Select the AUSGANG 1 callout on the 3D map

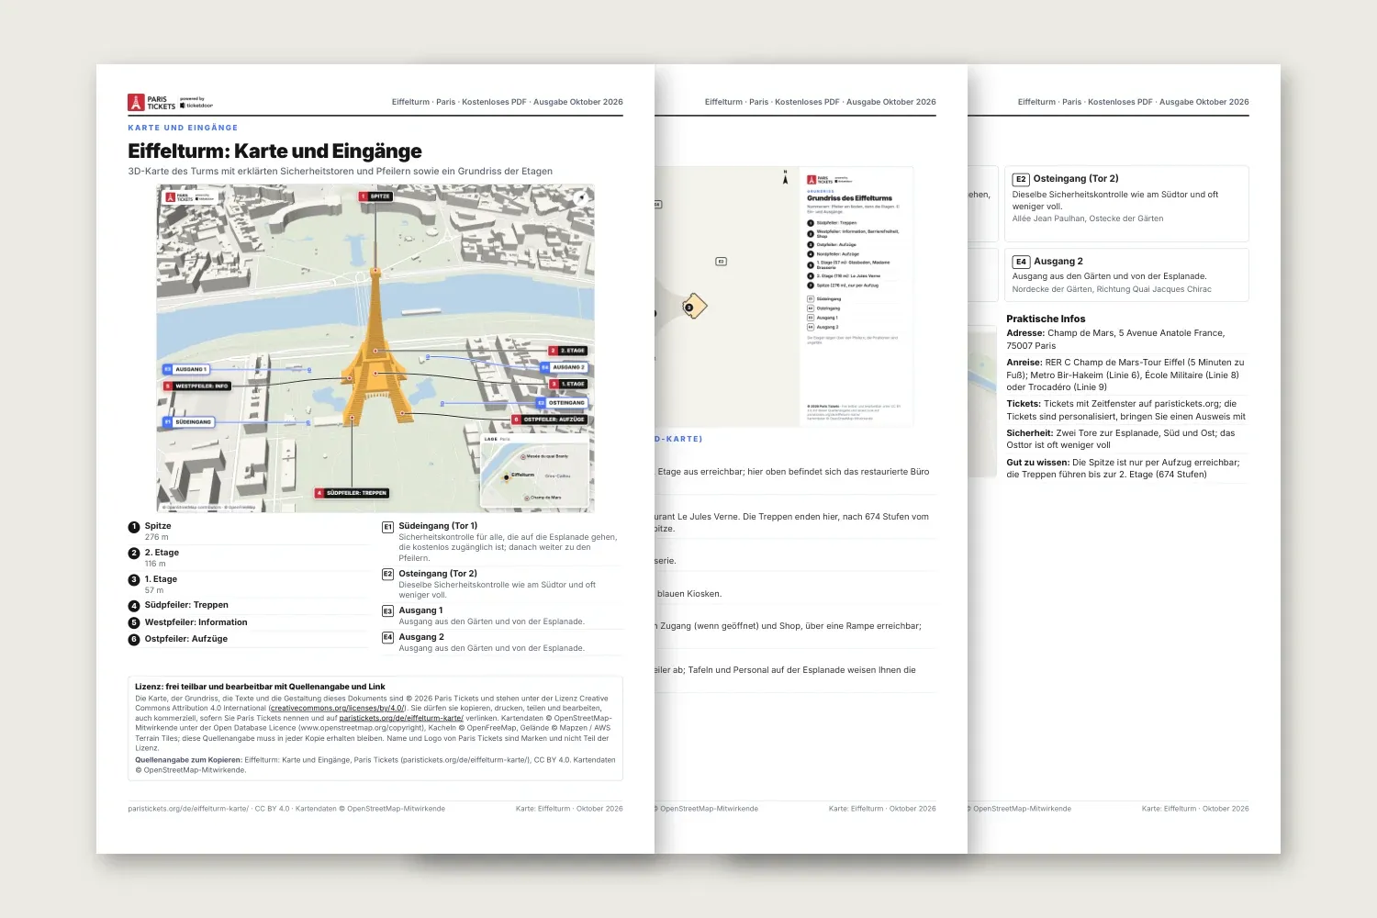186,369
